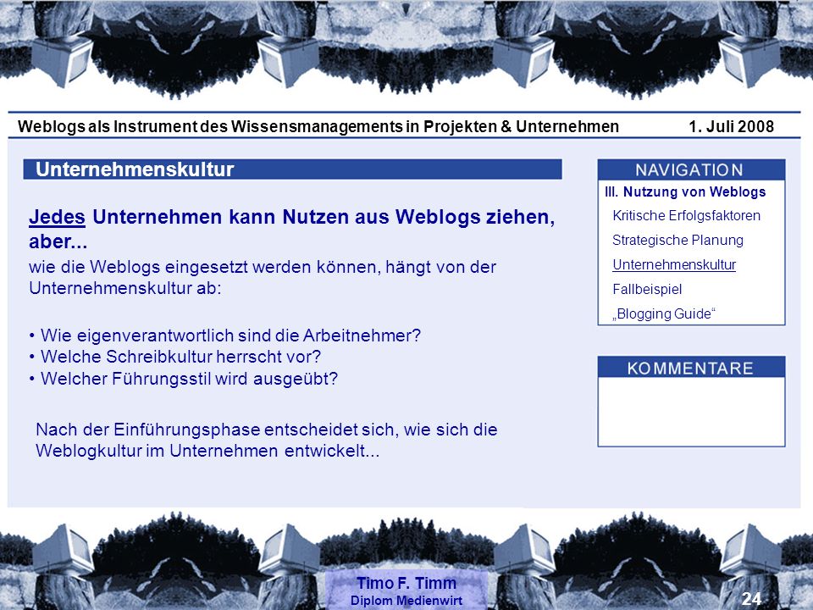The width and height of the screenshot is (813, 610).
Task: Click 'III. Nutzung von Weblogs' heading
Action: tap(685, 192)
